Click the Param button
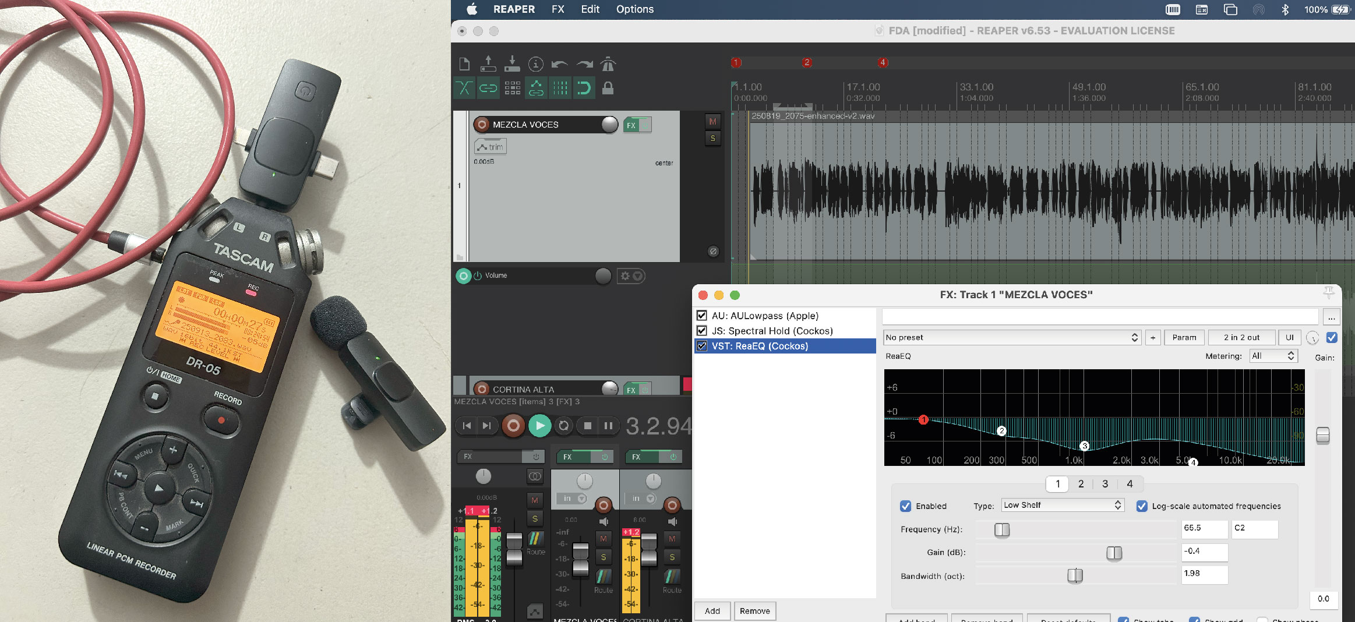This screenshot has width=1355, height=622. 1184,337
